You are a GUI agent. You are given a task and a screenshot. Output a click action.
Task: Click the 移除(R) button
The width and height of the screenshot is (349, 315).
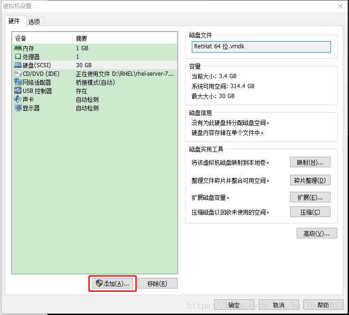pyautogui.click(x=157, y=283)
